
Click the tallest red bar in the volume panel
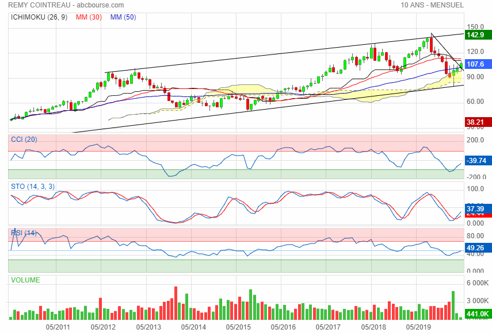tap(176, 303)
